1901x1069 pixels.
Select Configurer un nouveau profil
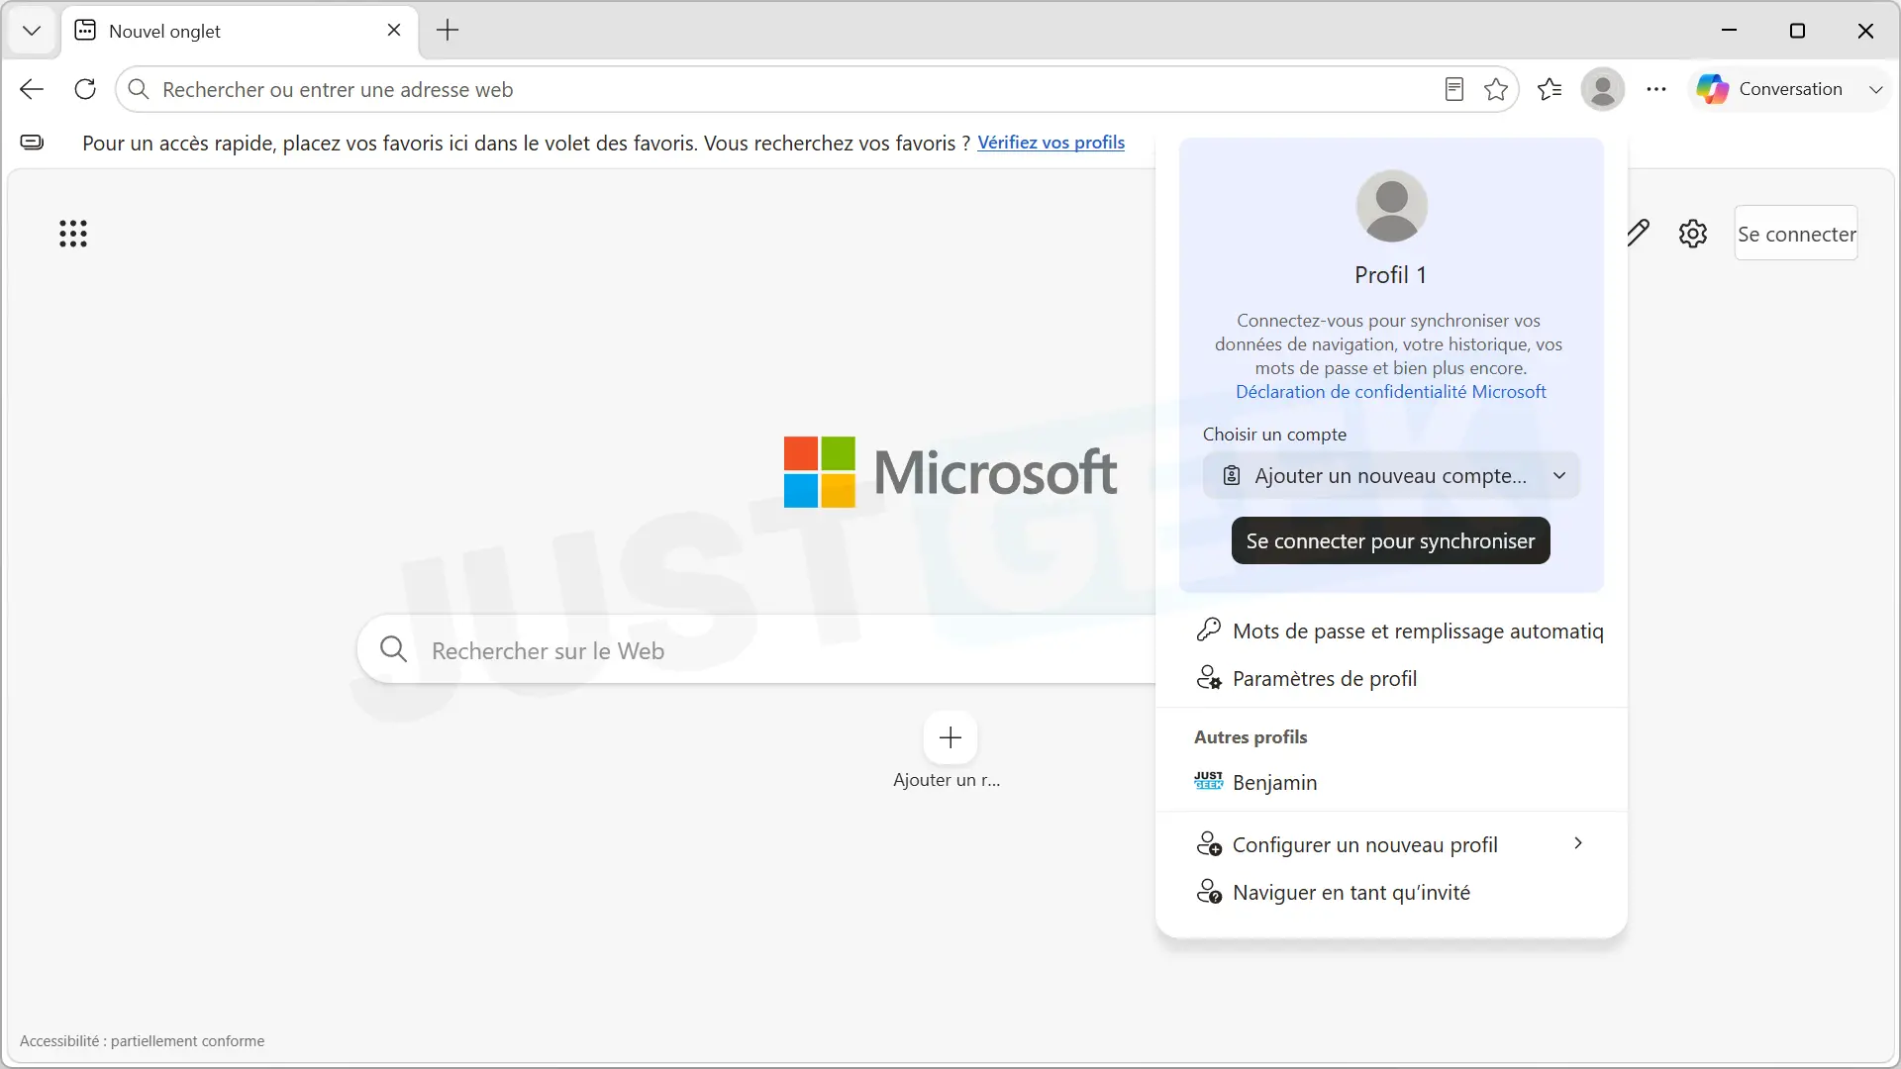point(1390,844)
